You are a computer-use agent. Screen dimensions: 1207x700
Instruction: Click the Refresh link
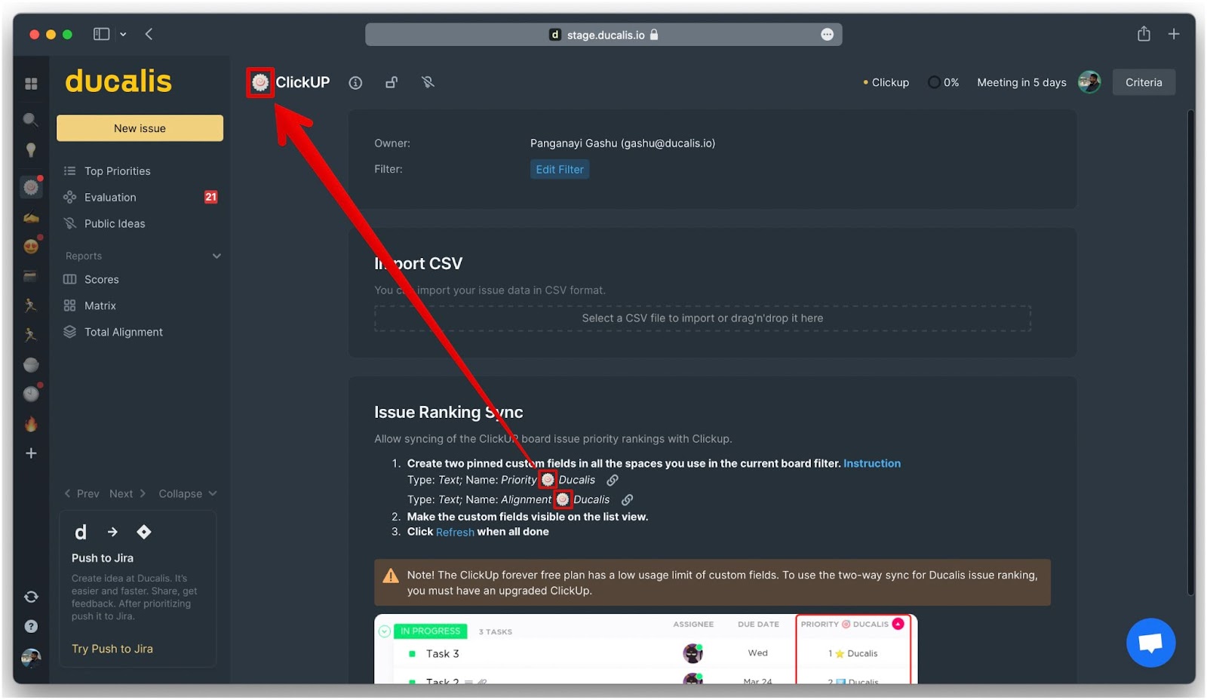(455, 532)
